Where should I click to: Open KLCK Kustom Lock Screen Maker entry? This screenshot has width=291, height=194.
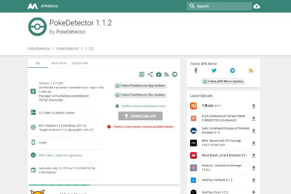pyautogui.click(x=223, y=118)
